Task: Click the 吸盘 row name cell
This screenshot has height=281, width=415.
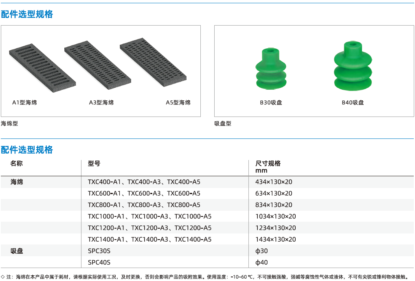Action: pos(17,251)
